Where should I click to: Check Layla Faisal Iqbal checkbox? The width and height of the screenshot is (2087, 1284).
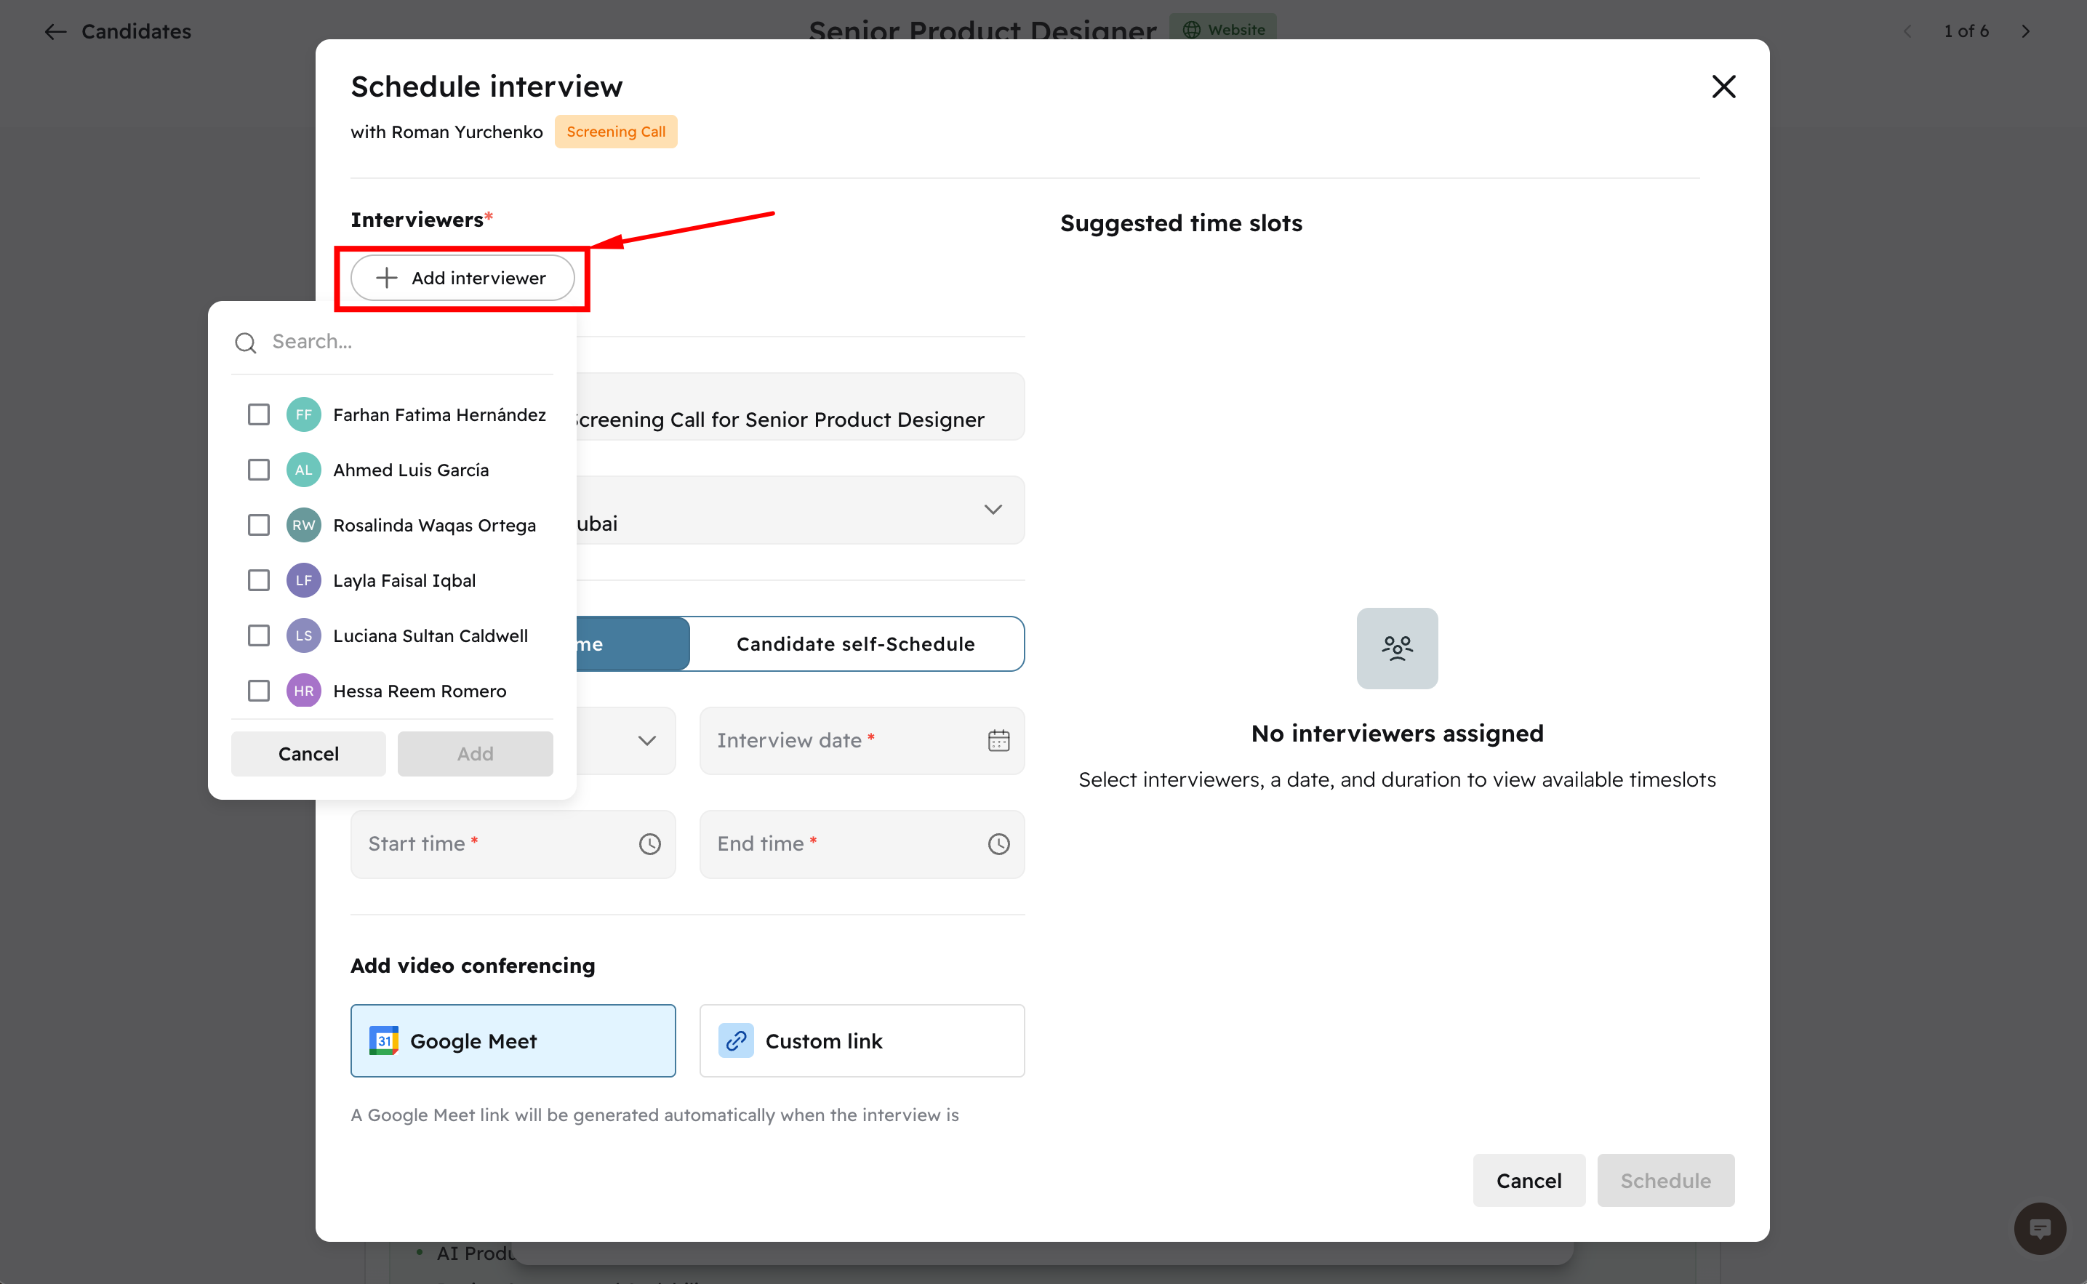point(258,580)
